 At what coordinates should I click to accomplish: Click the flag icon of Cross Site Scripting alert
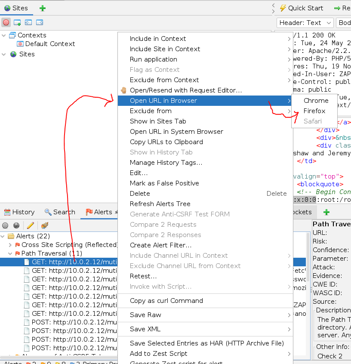(18, 245)
